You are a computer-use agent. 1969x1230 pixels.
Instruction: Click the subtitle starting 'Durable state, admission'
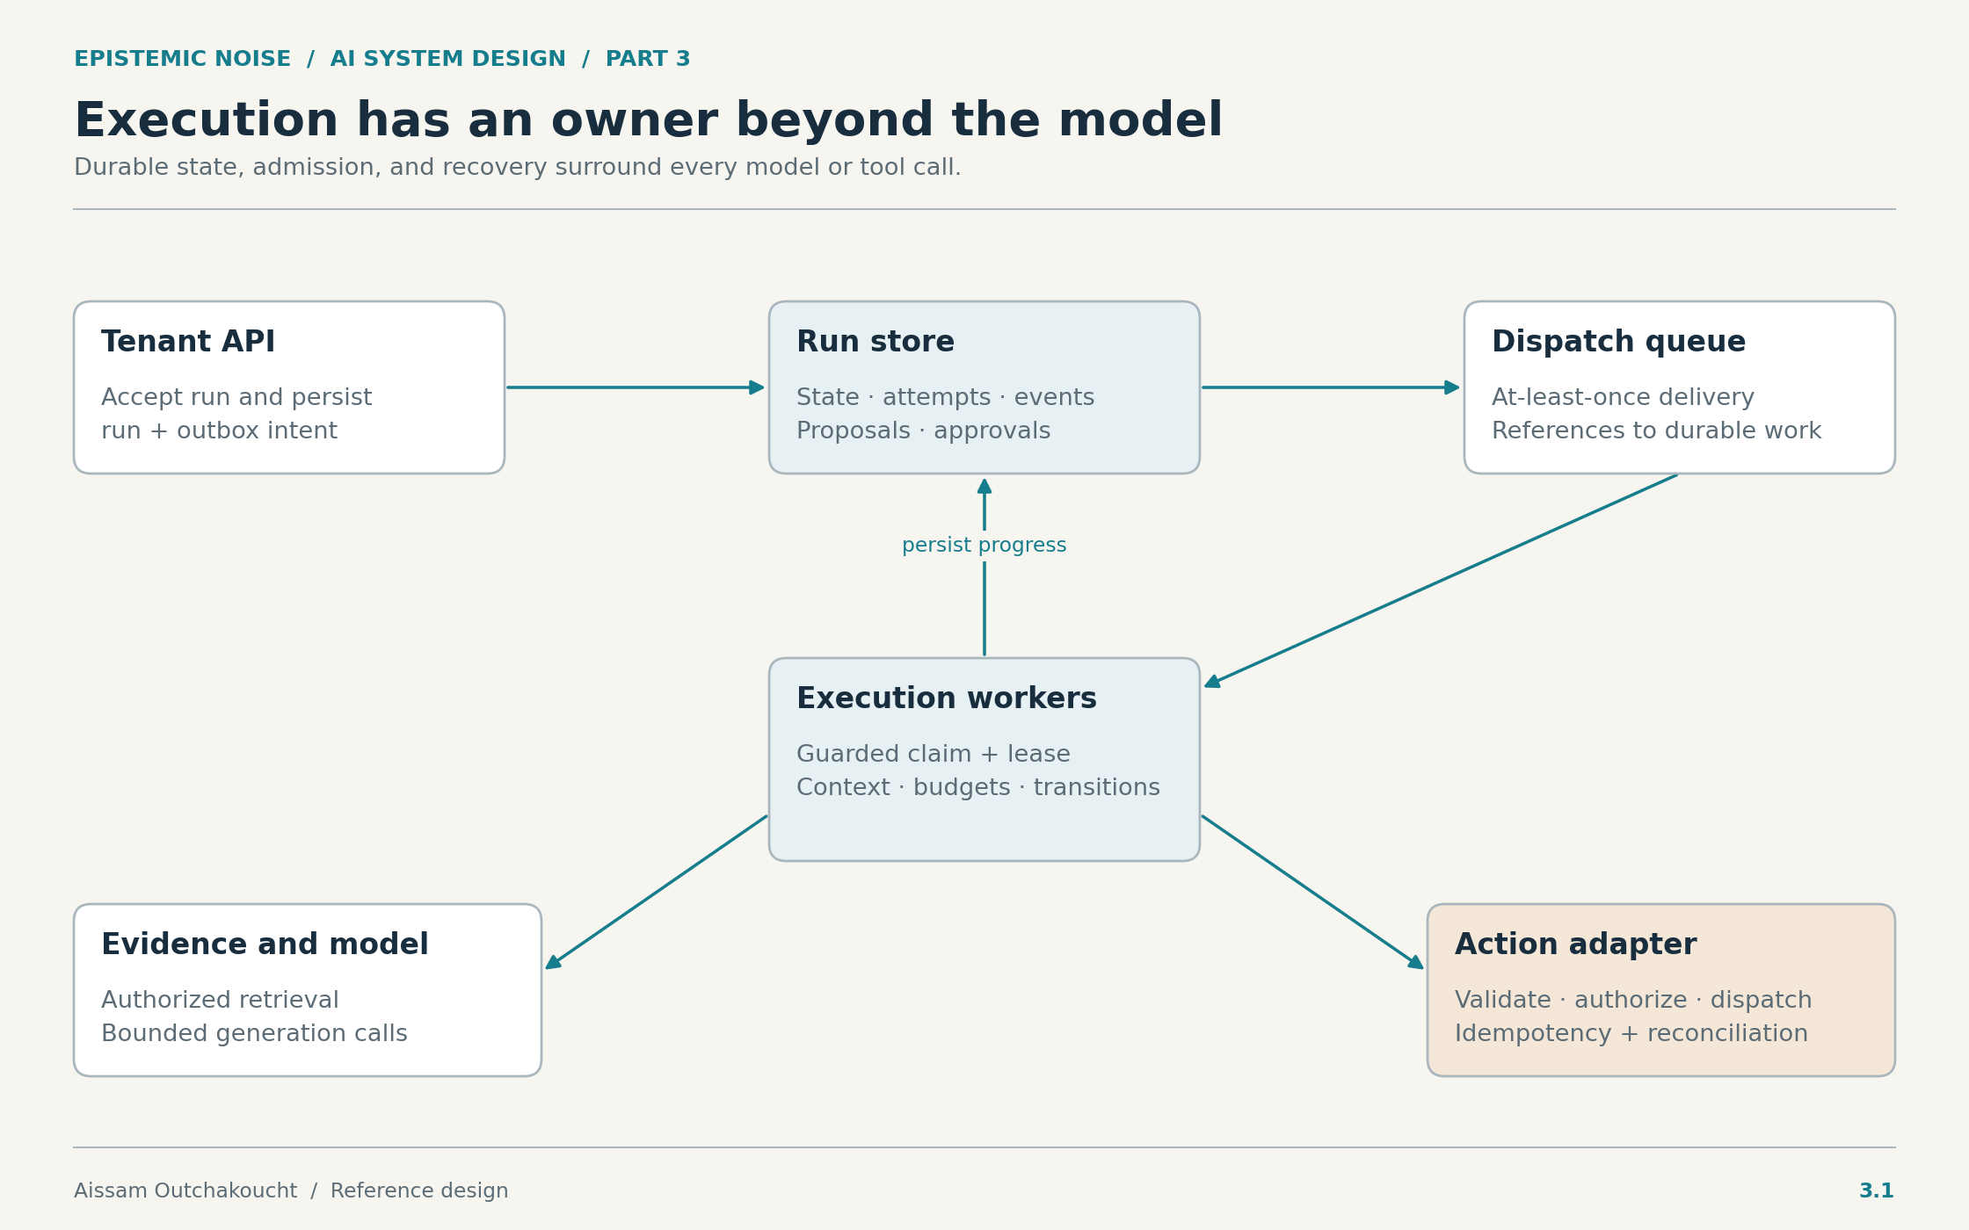[x=518, y=168]
